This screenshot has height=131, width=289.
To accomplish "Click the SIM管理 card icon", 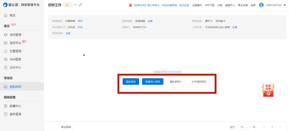I will click(x=6, y=59).
